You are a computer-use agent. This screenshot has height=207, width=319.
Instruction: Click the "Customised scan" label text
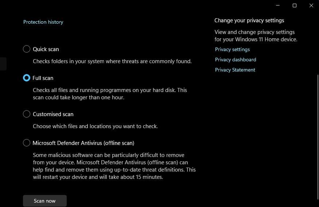(x=53, y=114)
